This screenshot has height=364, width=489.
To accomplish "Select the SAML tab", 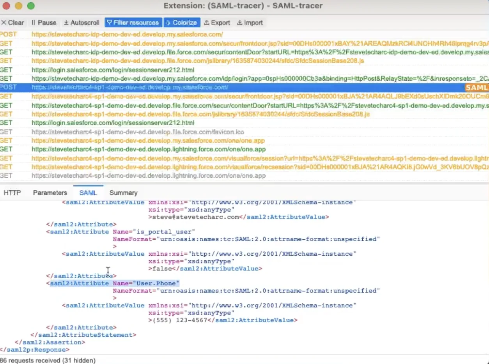I will (88, 193).
